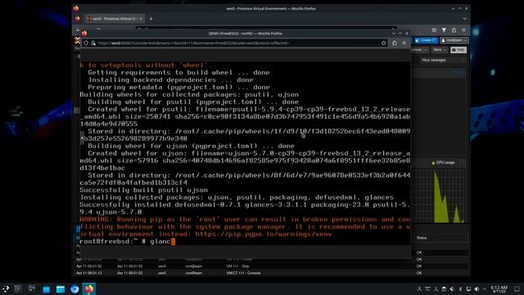The image size is (524, 295).
Task: Open extensions icon in main Firefox toolbar
Action: pyautogui.click(x=454, y=30)
